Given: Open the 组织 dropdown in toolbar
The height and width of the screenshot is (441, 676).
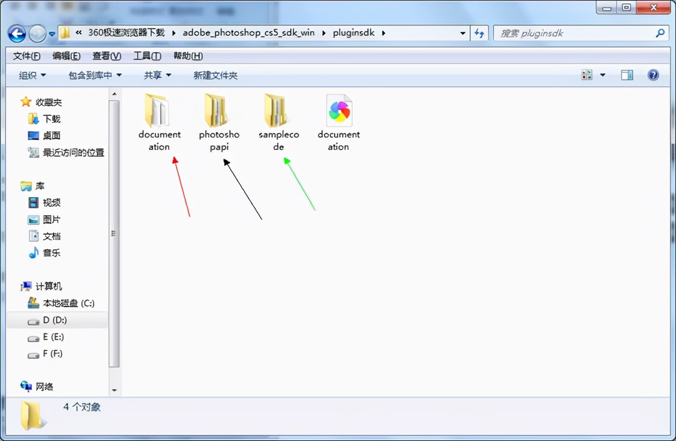Looking at the screenshot, I should tap(32, 75).
